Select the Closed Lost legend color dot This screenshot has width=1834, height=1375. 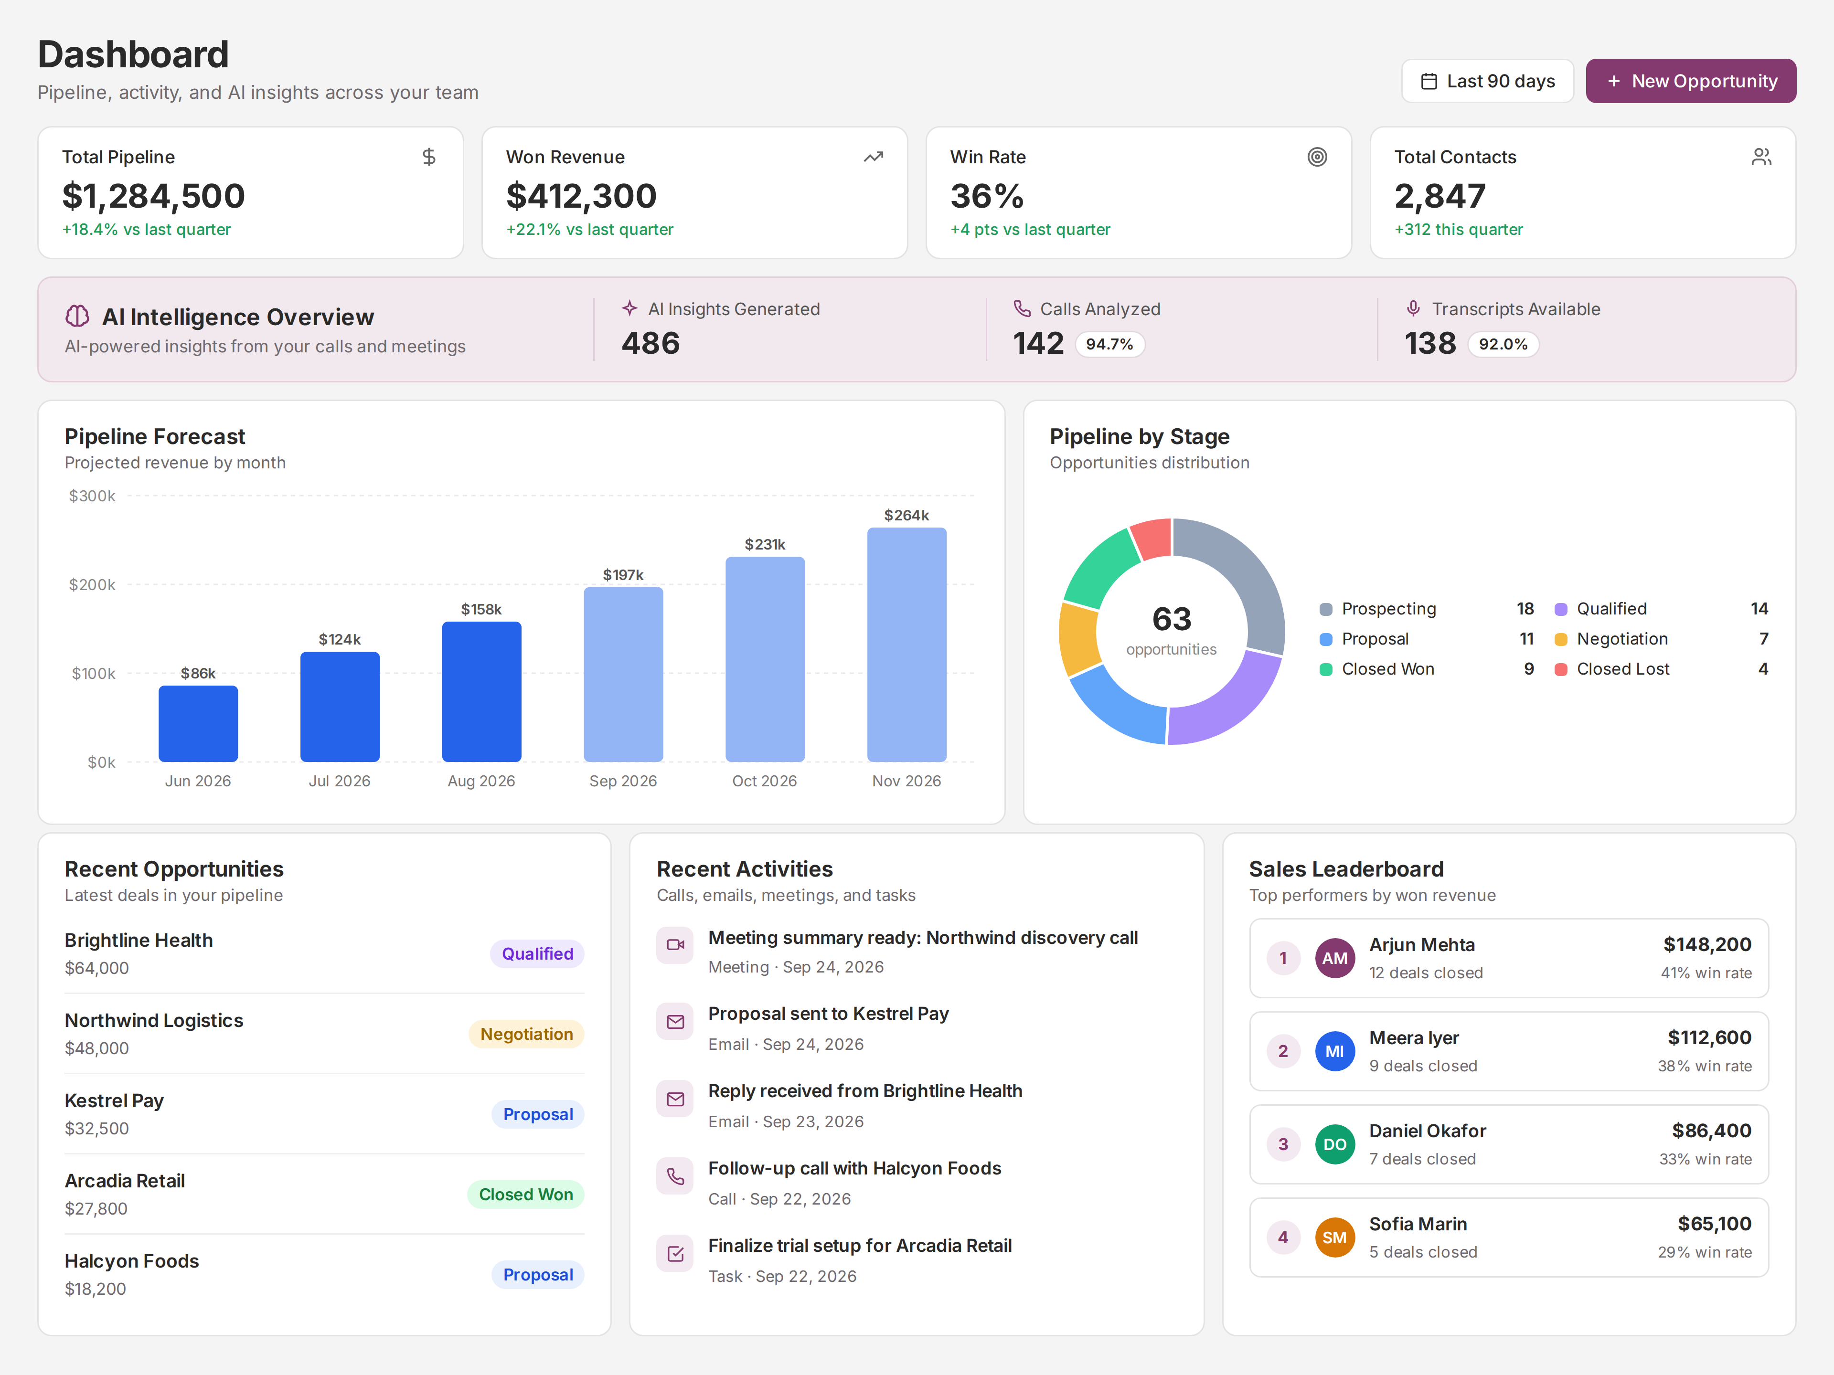click(1560, 669)
